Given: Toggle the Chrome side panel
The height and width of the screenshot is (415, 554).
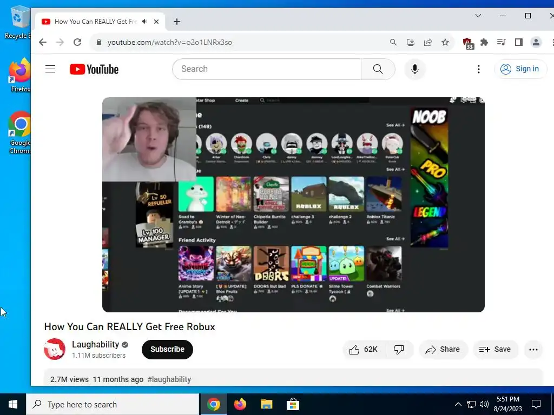Looking at the screenshot, I should click(519, 42).
